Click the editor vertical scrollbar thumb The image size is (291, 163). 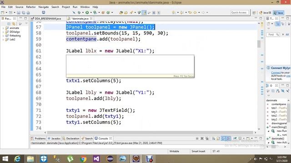click(x=259, y=44)
